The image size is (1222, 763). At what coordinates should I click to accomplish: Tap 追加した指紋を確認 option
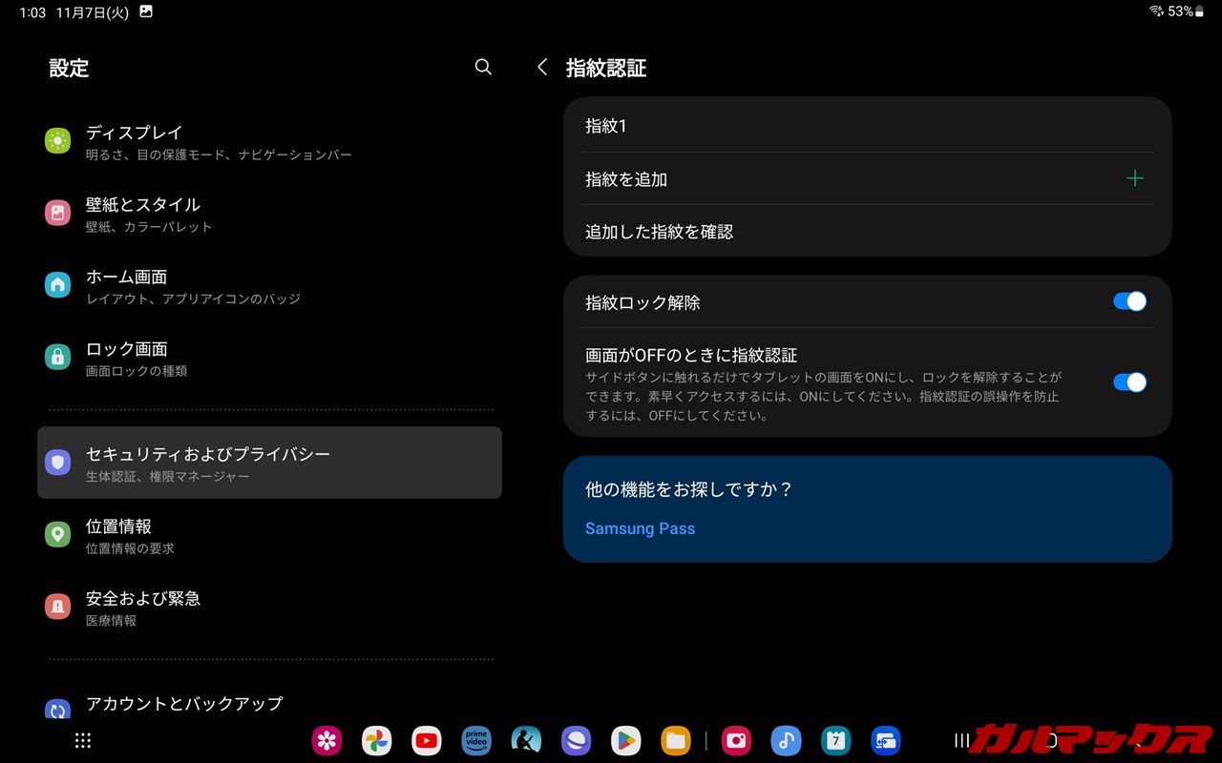click(659, 232)
